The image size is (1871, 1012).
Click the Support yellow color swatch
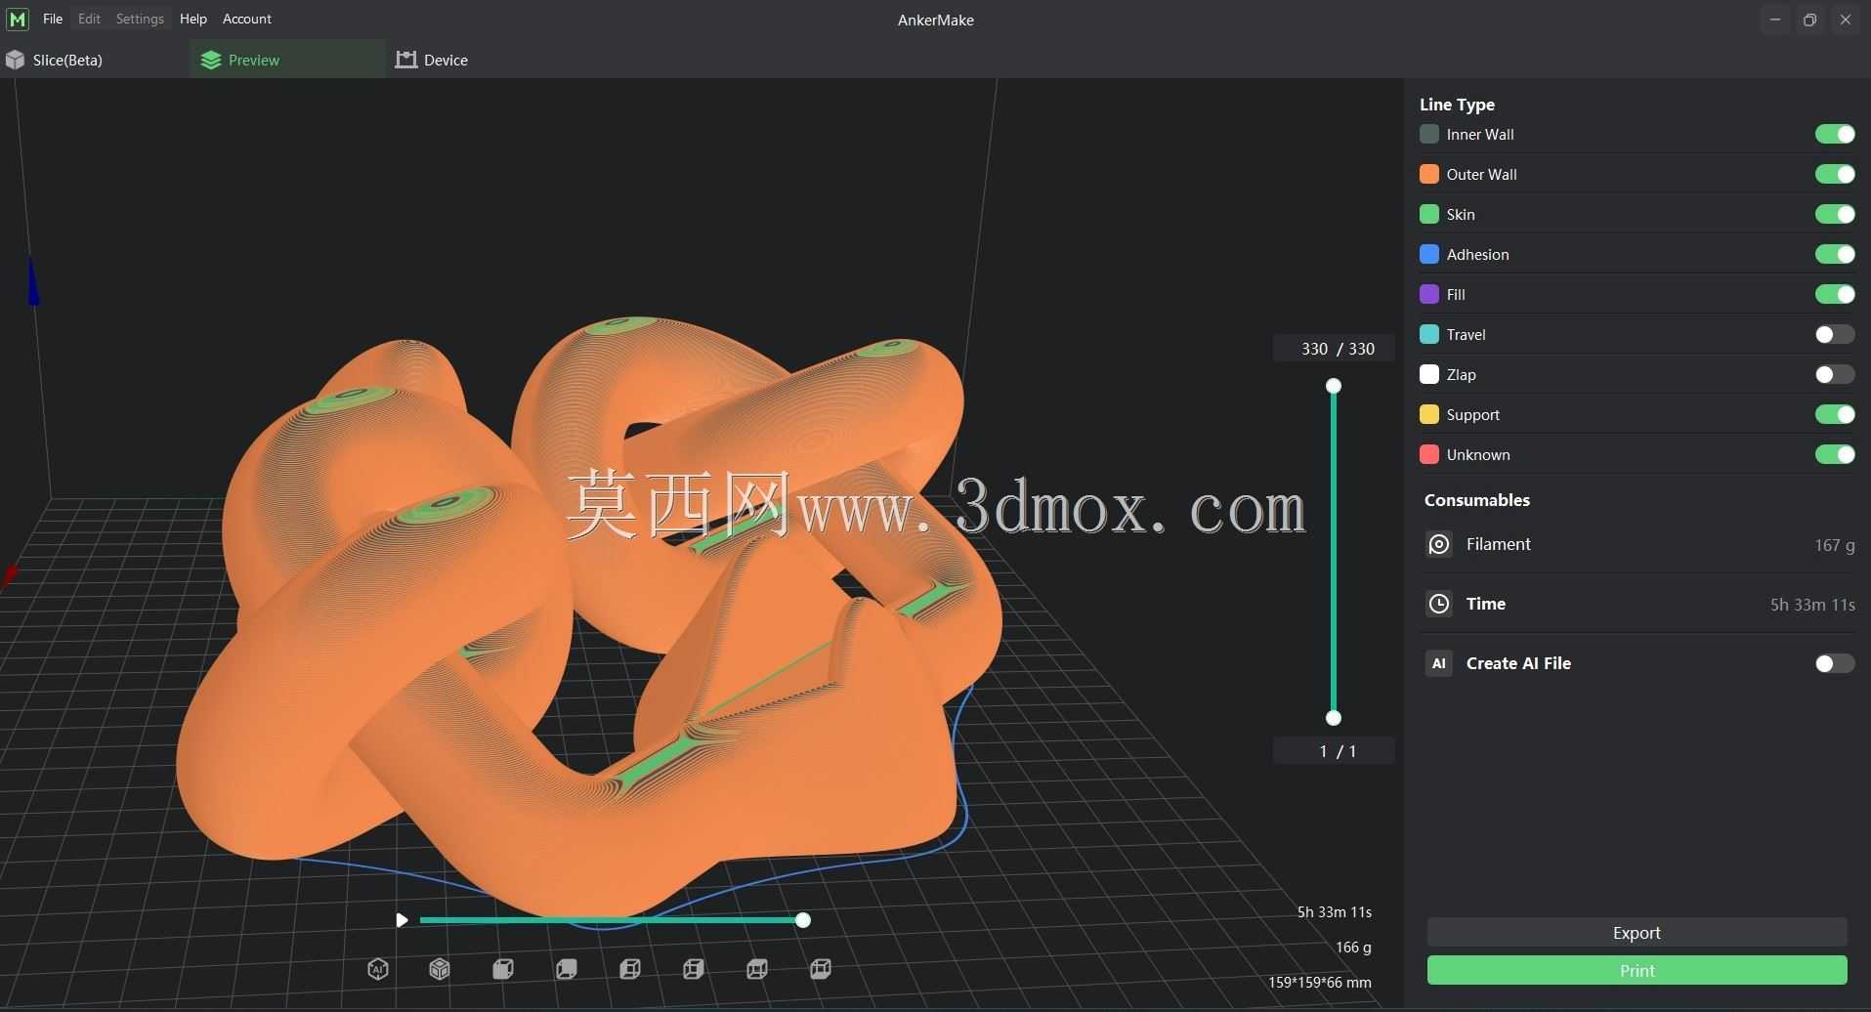[x=1429, y=414]
